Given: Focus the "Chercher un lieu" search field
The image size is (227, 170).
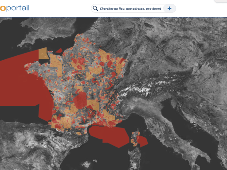Looking at the screenshot, I should click(x=130, y=8).
